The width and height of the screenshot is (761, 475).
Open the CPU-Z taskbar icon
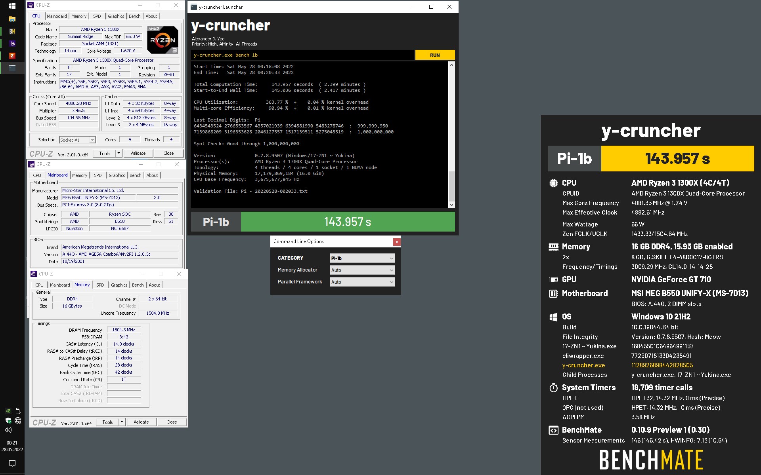tap(12, 44)
